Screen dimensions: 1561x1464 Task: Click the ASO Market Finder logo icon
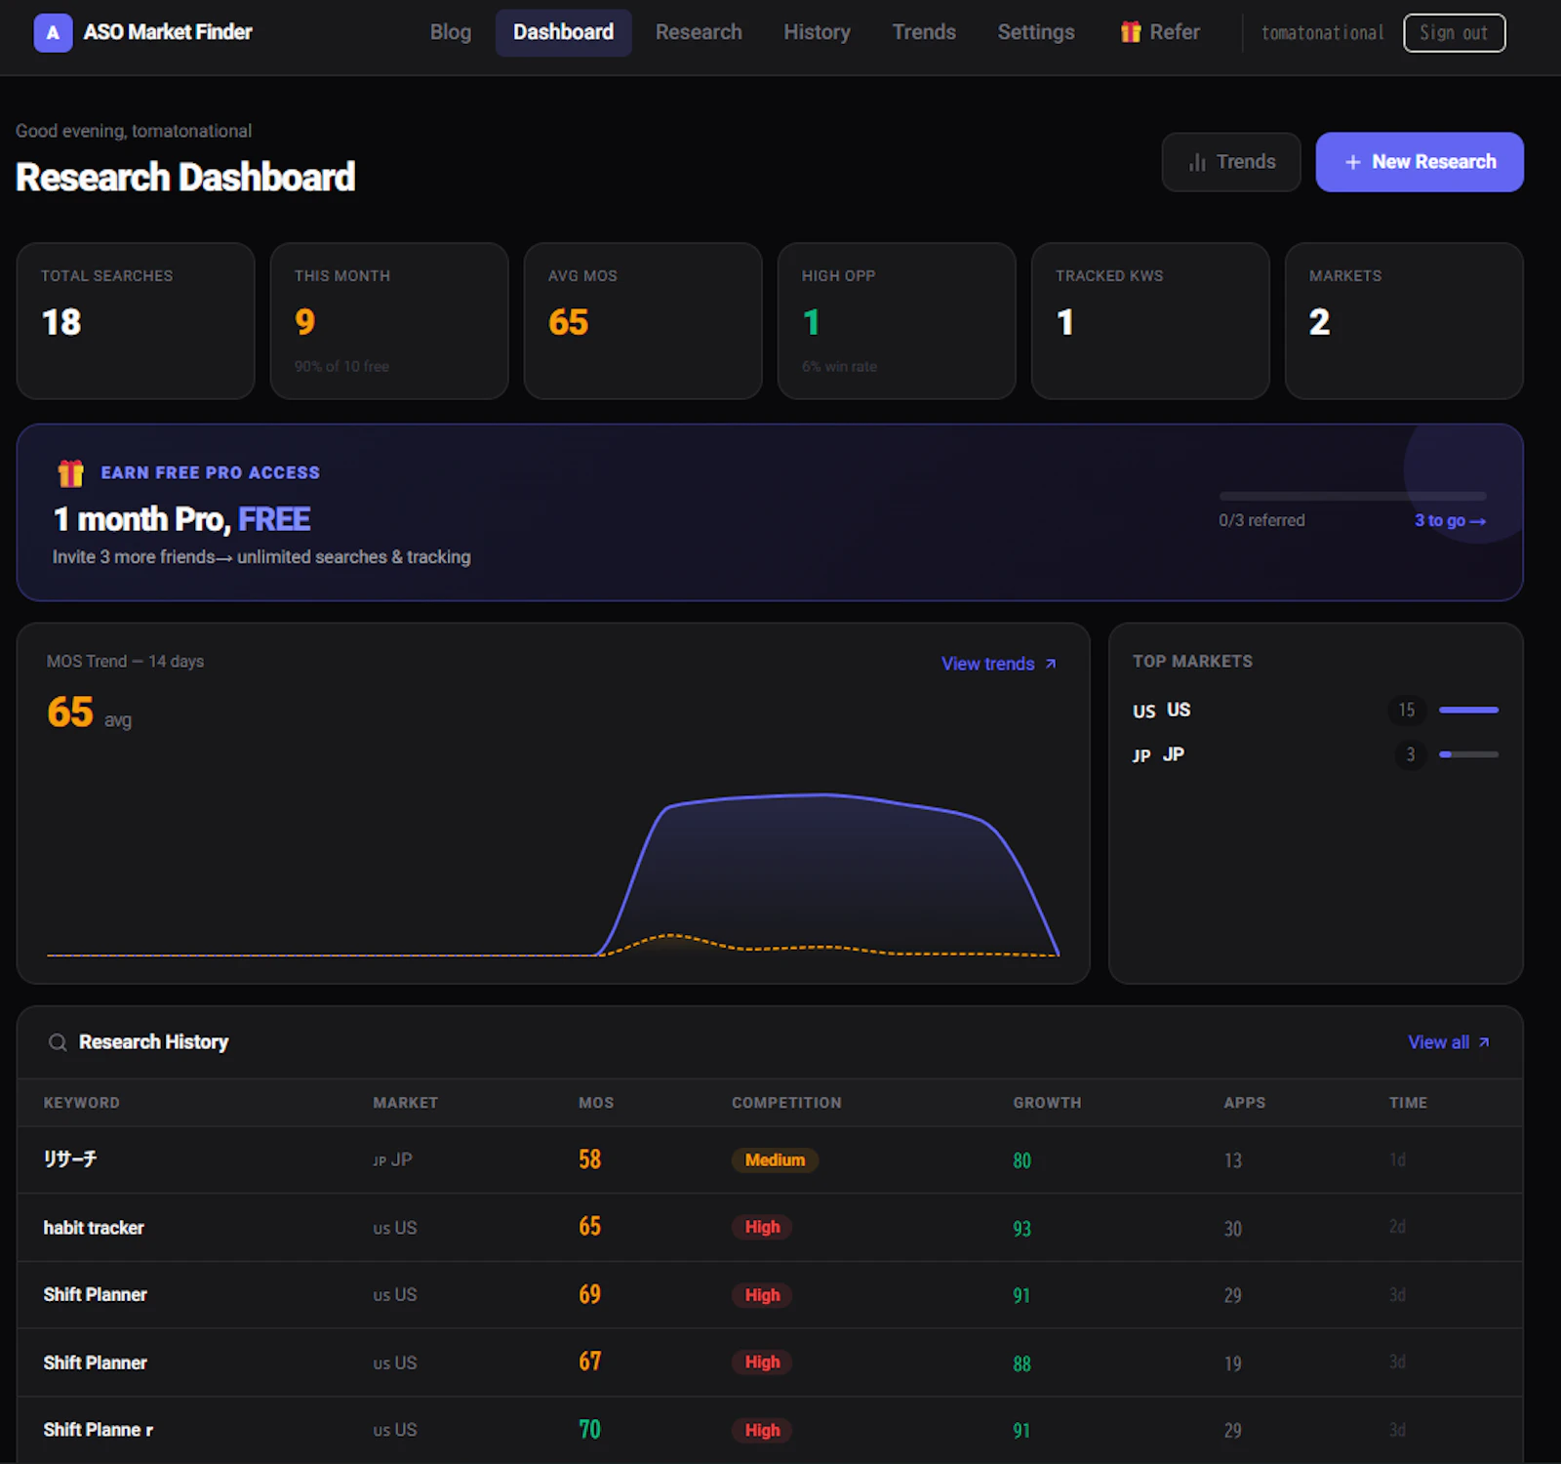click(53, 32)
